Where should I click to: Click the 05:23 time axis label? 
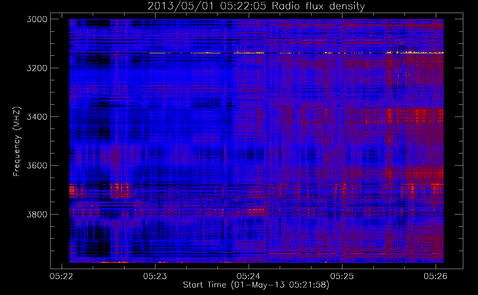tap(155, 276)
